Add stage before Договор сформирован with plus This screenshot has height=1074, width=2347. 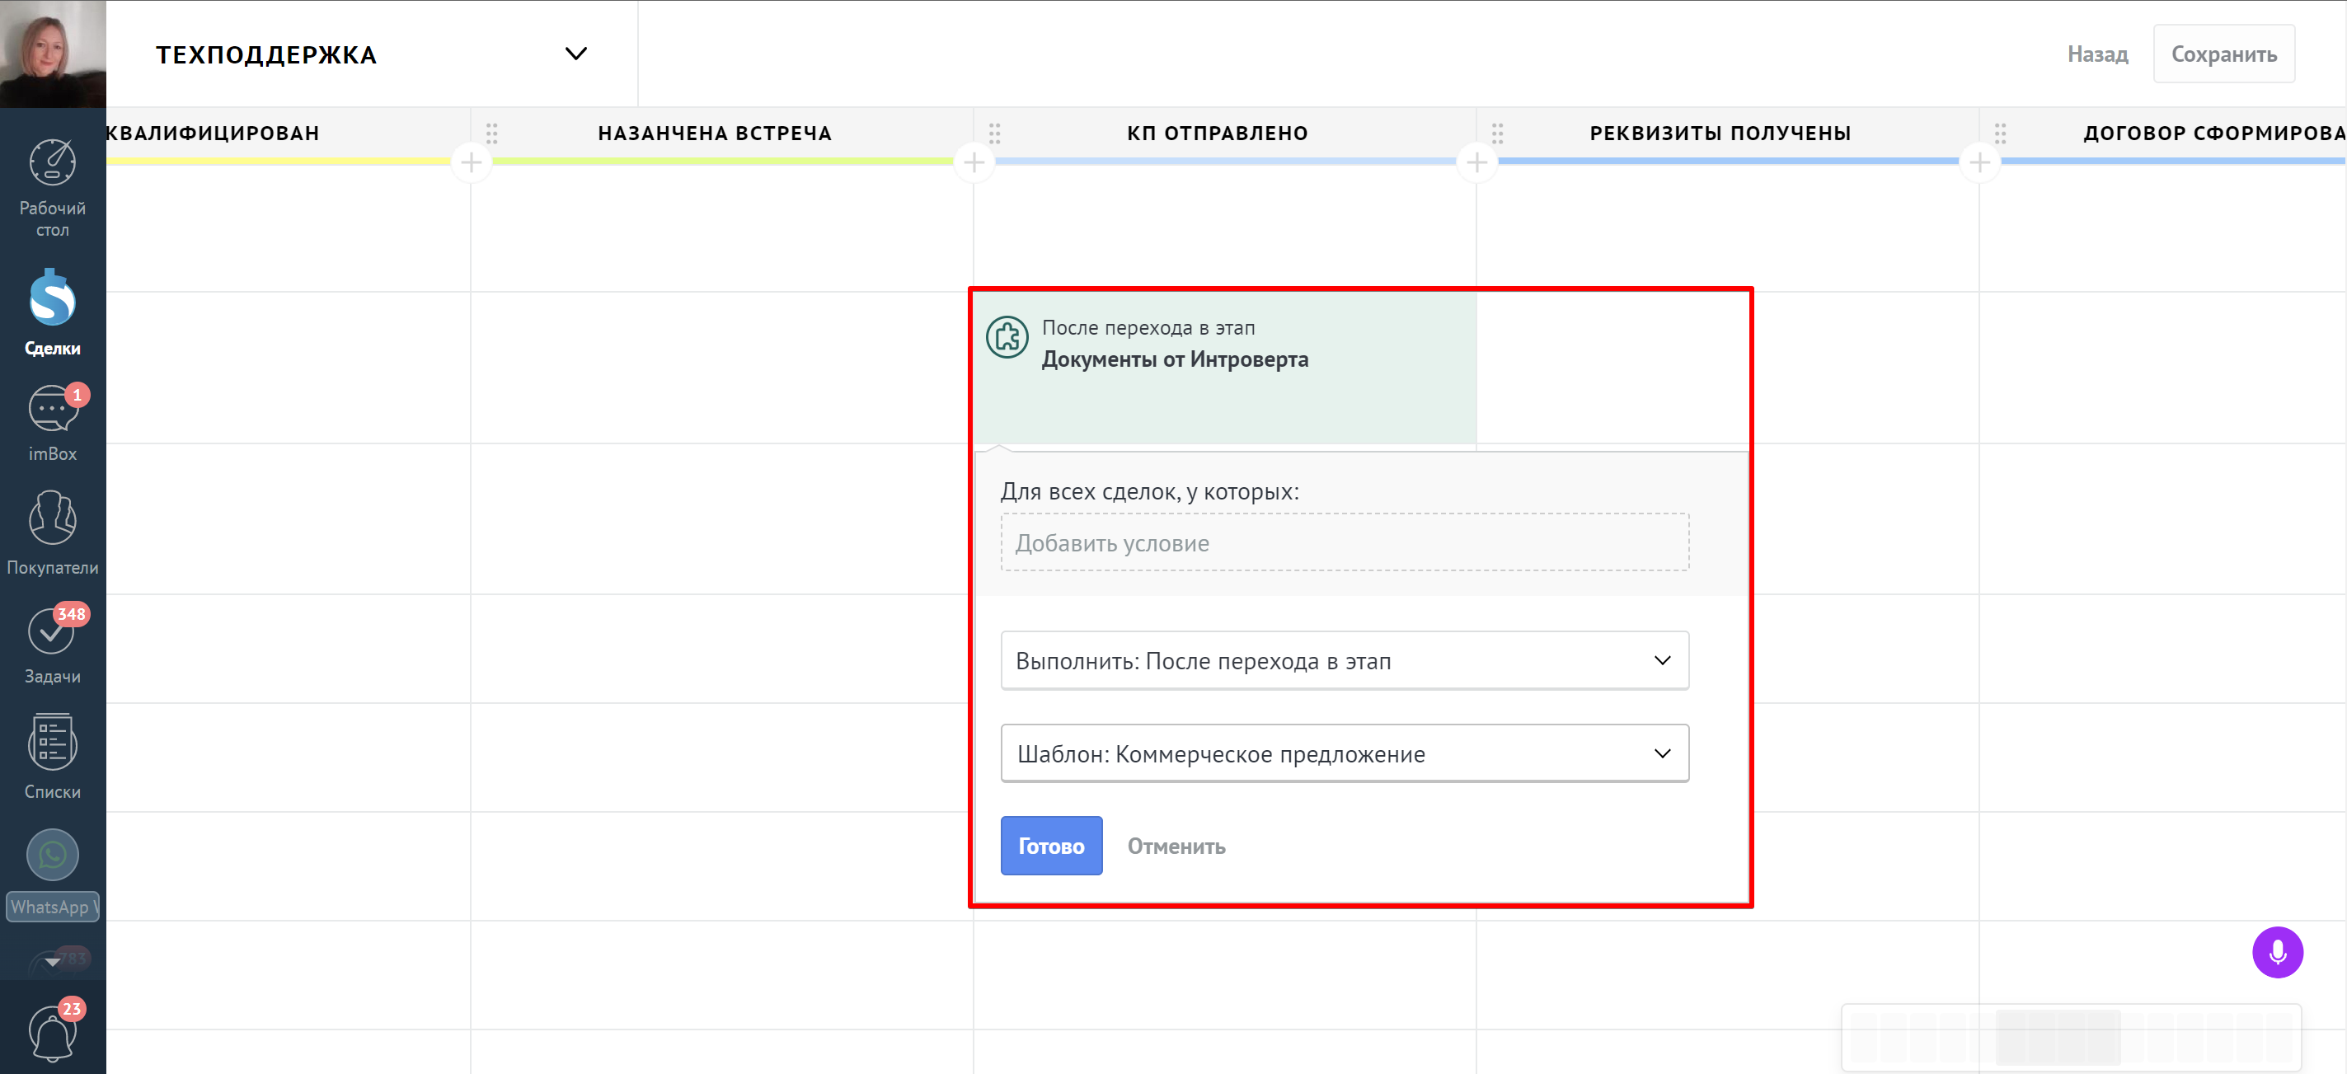pos(1980,163)
